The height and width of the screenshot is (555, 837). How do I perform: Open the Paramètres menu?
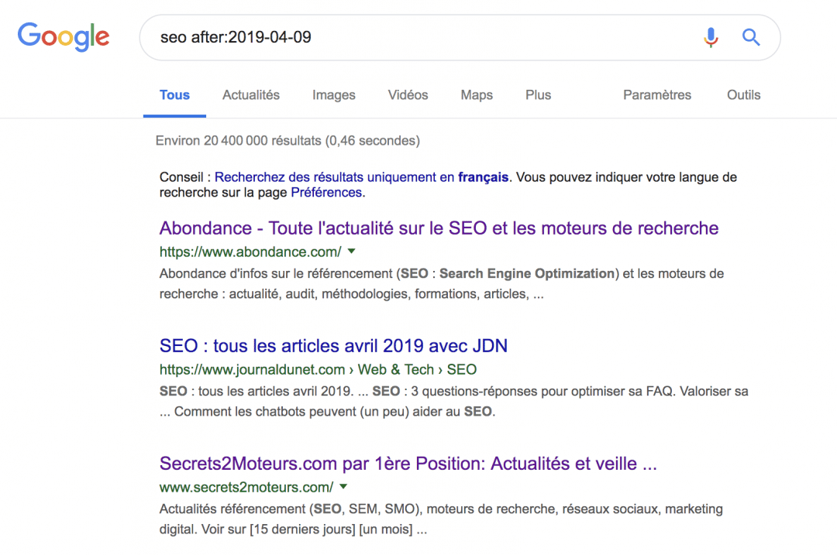pos(656,94)
